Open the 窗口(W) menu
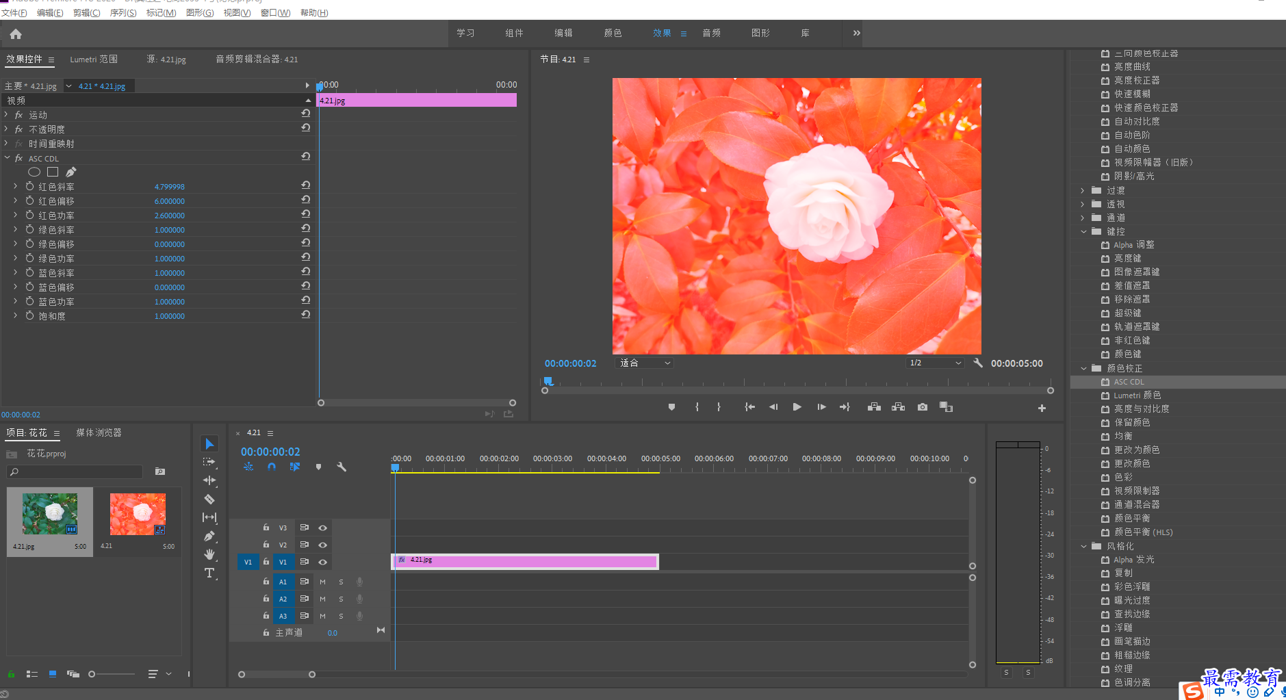Image resolution: width=1286 pixels, height=700 pixels. [x=275, y=12]
